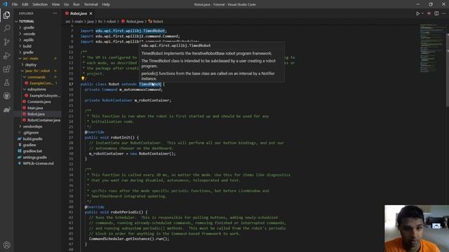This screenshot has height=252, width=449.
Task: Collapse the src\main folder
Action: point(37,58)
